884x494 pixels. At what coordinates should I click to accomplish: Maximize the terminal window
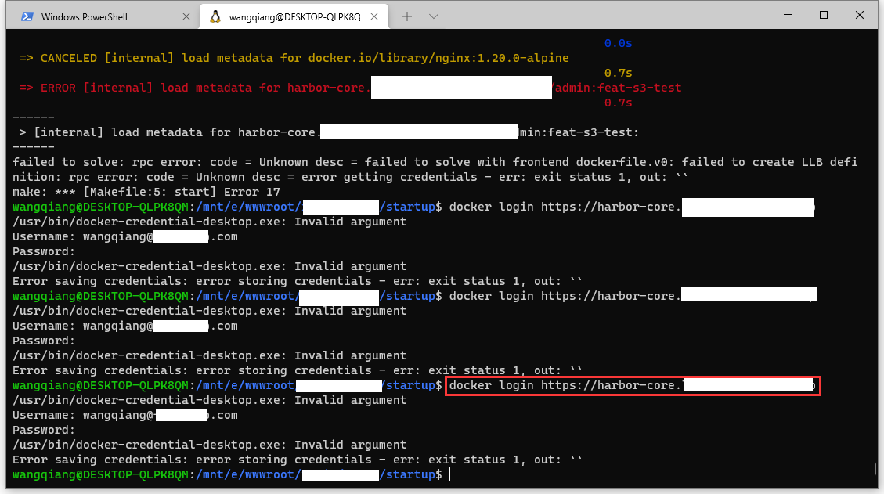tap(824, 15)
